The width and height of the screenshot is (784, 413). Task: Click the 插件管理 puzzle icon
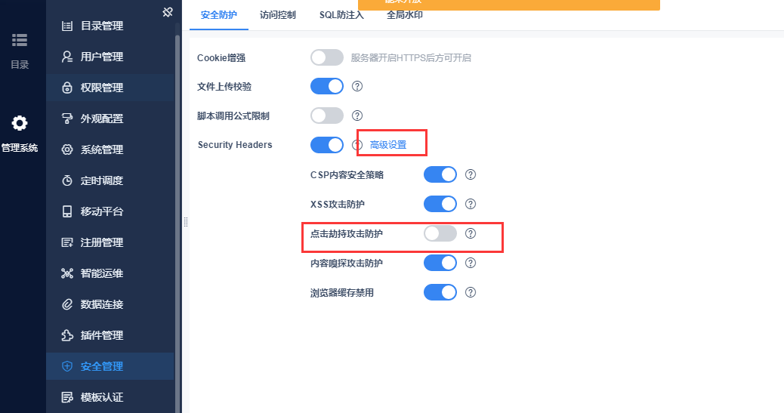[67, 335]
